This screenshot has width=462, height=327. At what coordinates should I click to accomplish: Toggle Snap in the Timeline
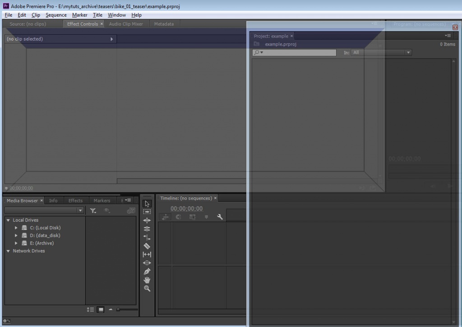click(x=179, y=217)
